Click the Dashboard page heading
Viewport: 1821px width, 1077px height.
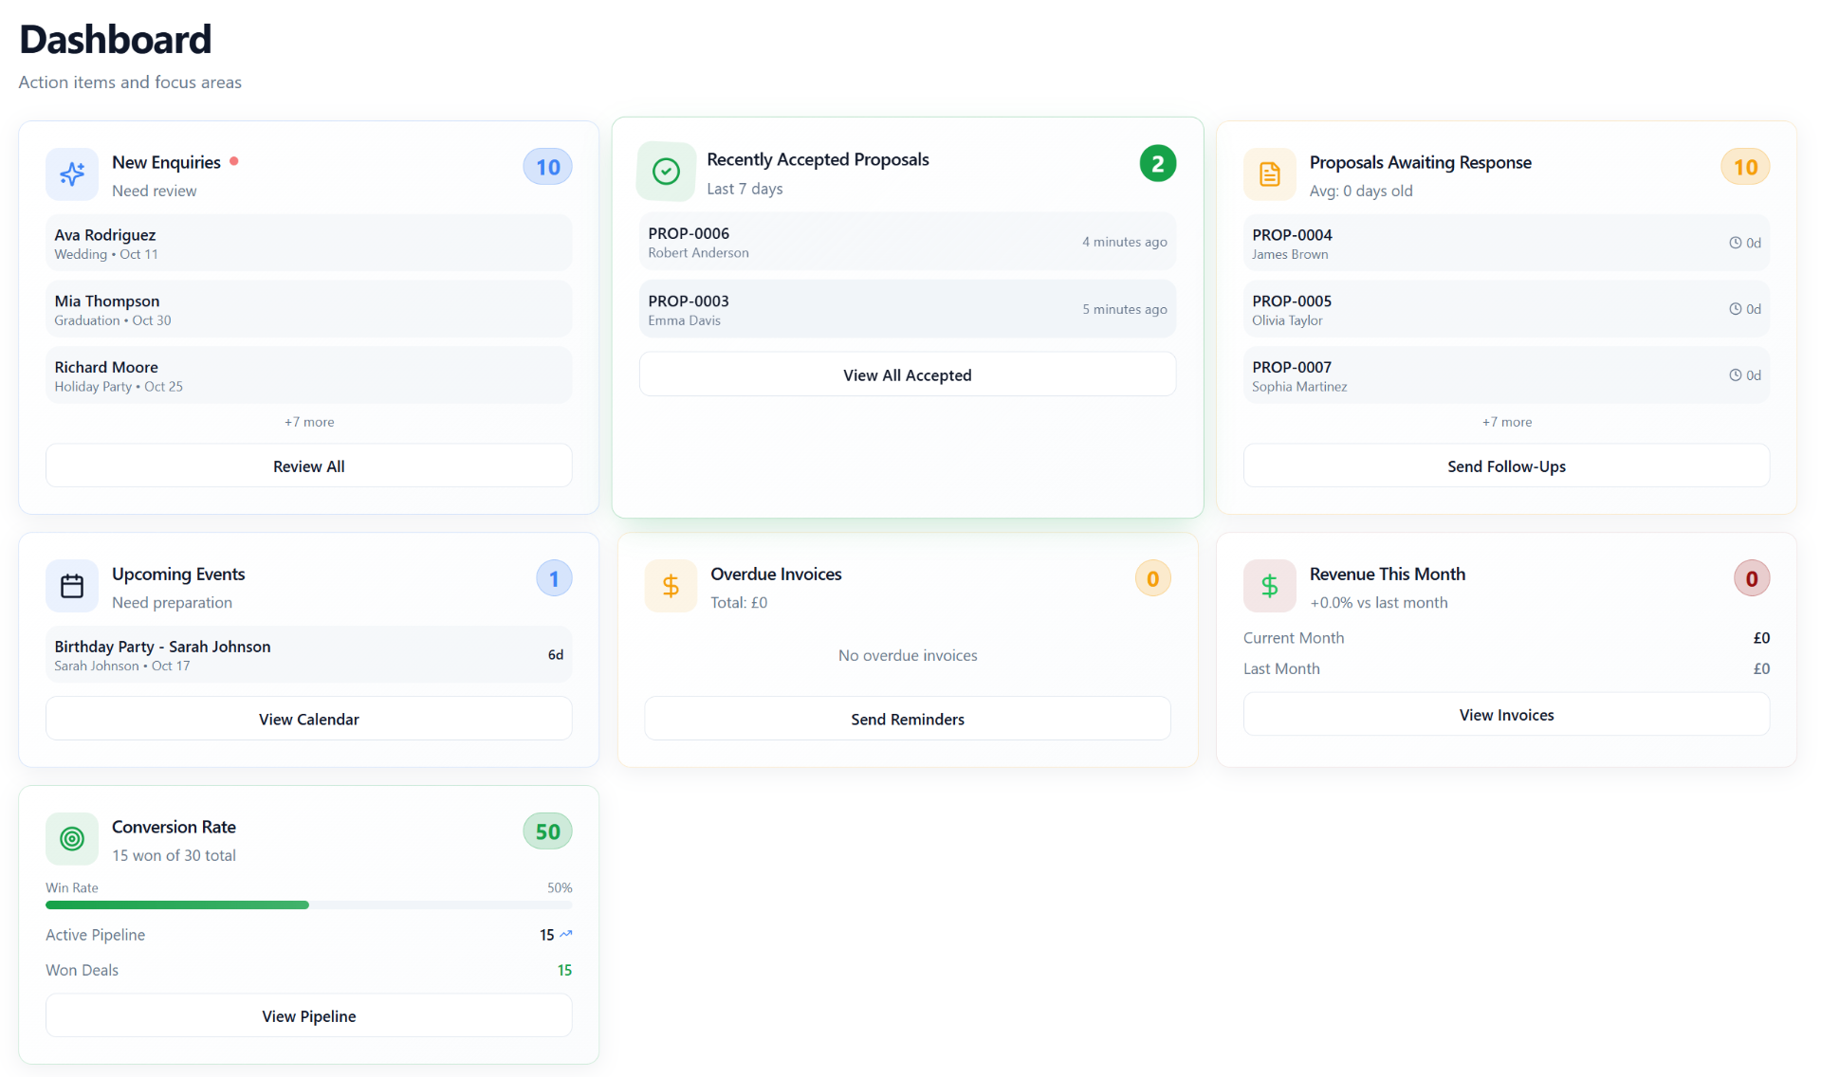click(115, 40)
